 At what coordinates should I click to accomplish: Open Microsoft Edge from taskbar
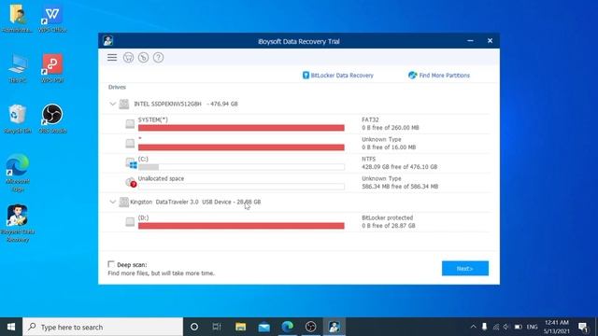[288, 327]
